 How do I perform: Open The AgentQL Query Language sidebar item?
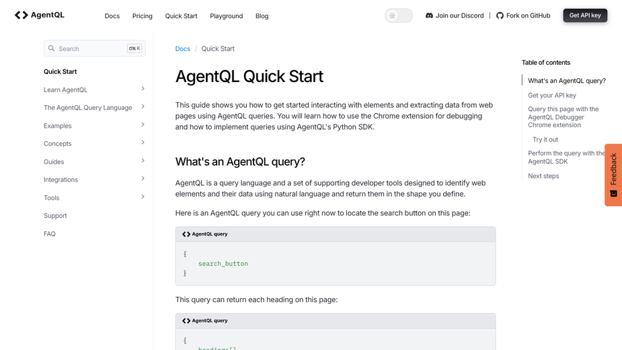click(x=87, y=108)
